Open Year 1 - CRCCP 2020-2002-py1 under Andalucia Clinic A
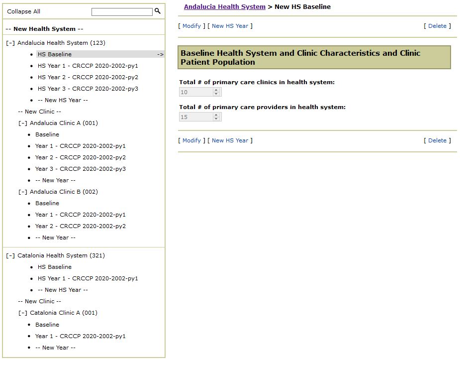460x366 pixels. click(x=81, y=146)
